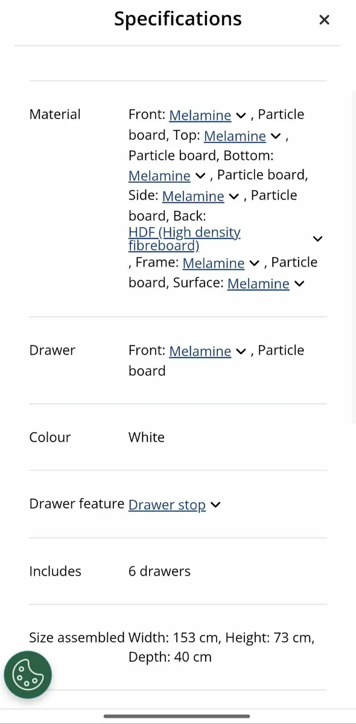Open the Bottom Melamine link
356x724 pixels.
[x=159, y=175]
